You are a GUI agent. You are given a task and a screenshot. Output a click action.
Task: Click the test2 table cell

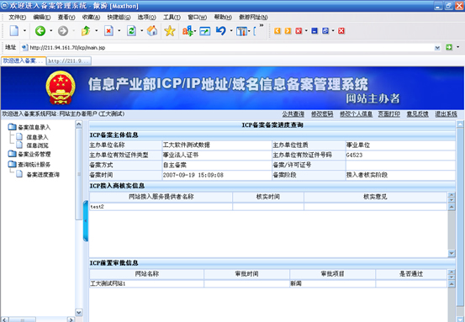[161, 207]
